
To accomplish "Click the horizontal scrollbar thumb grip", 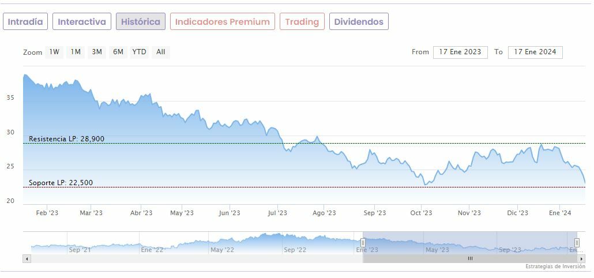I will click(x=470, y=258).
